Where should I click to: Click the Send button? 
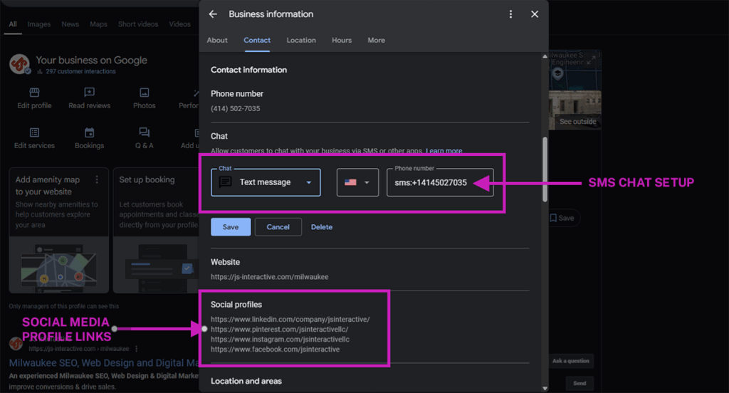pos(579,383)
